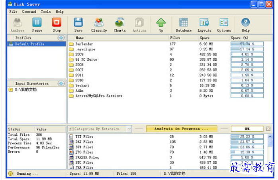
Task: Select the 2009 folder row
Action: (166, 54)
